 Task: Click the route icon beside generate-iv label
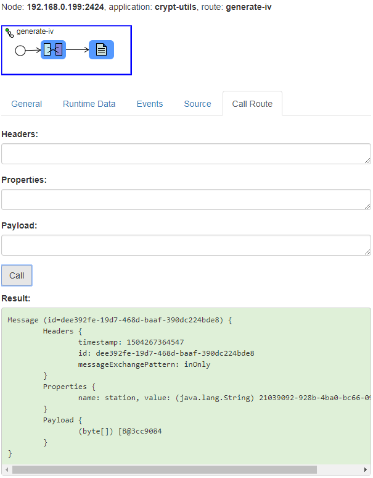tap(10, 32)
